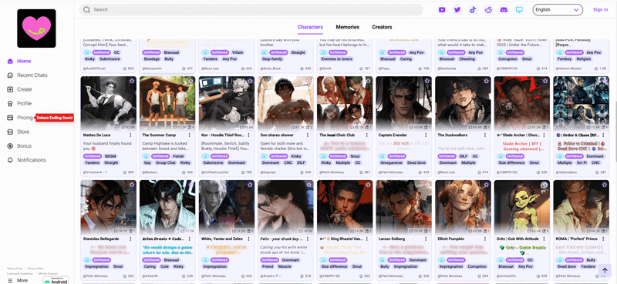Select the Group Chat tag
Screen dimensions: 617x284
coord(165,162)
